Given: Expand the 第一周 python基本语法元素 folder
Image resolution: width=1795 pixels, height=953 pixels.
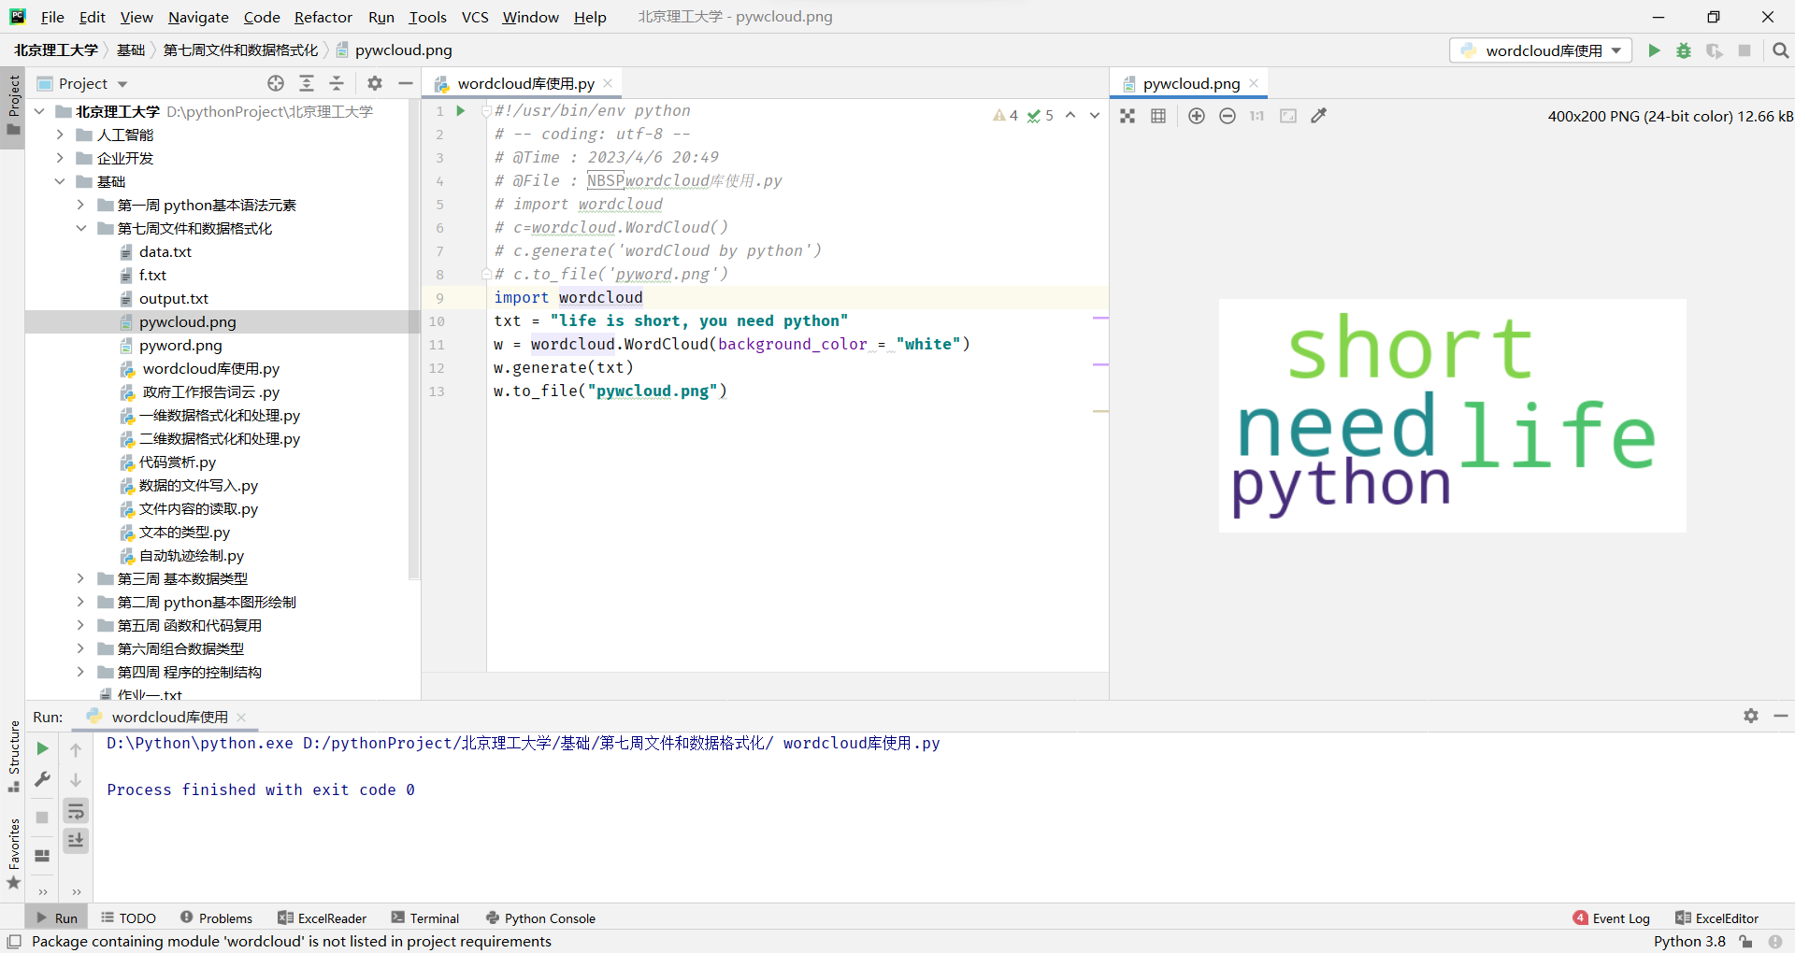Looking at the screenshot, I should [80, 205].
